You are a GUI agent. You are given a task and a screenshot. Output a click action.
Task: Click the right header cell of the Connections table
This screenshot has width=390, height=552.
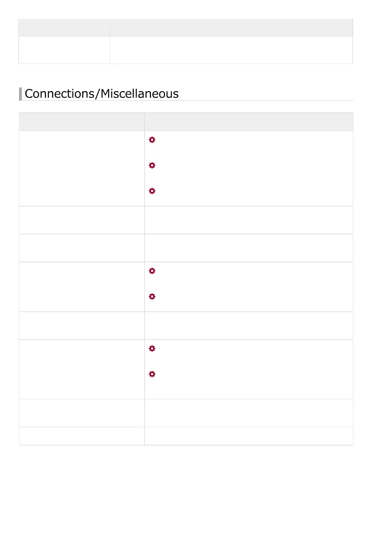click(x=248, y=122)
